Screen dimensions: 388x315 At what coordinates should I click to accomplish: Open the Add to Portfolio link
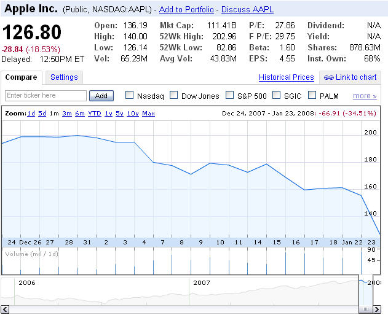186,10
